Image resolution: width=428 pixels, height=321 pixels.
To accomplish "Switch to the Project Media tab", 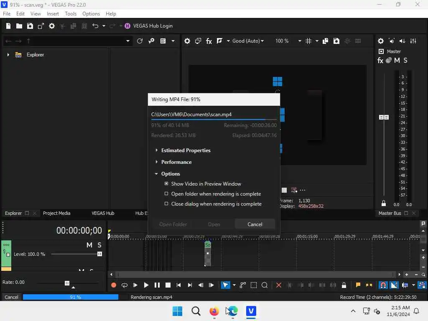I will point(56,213).
